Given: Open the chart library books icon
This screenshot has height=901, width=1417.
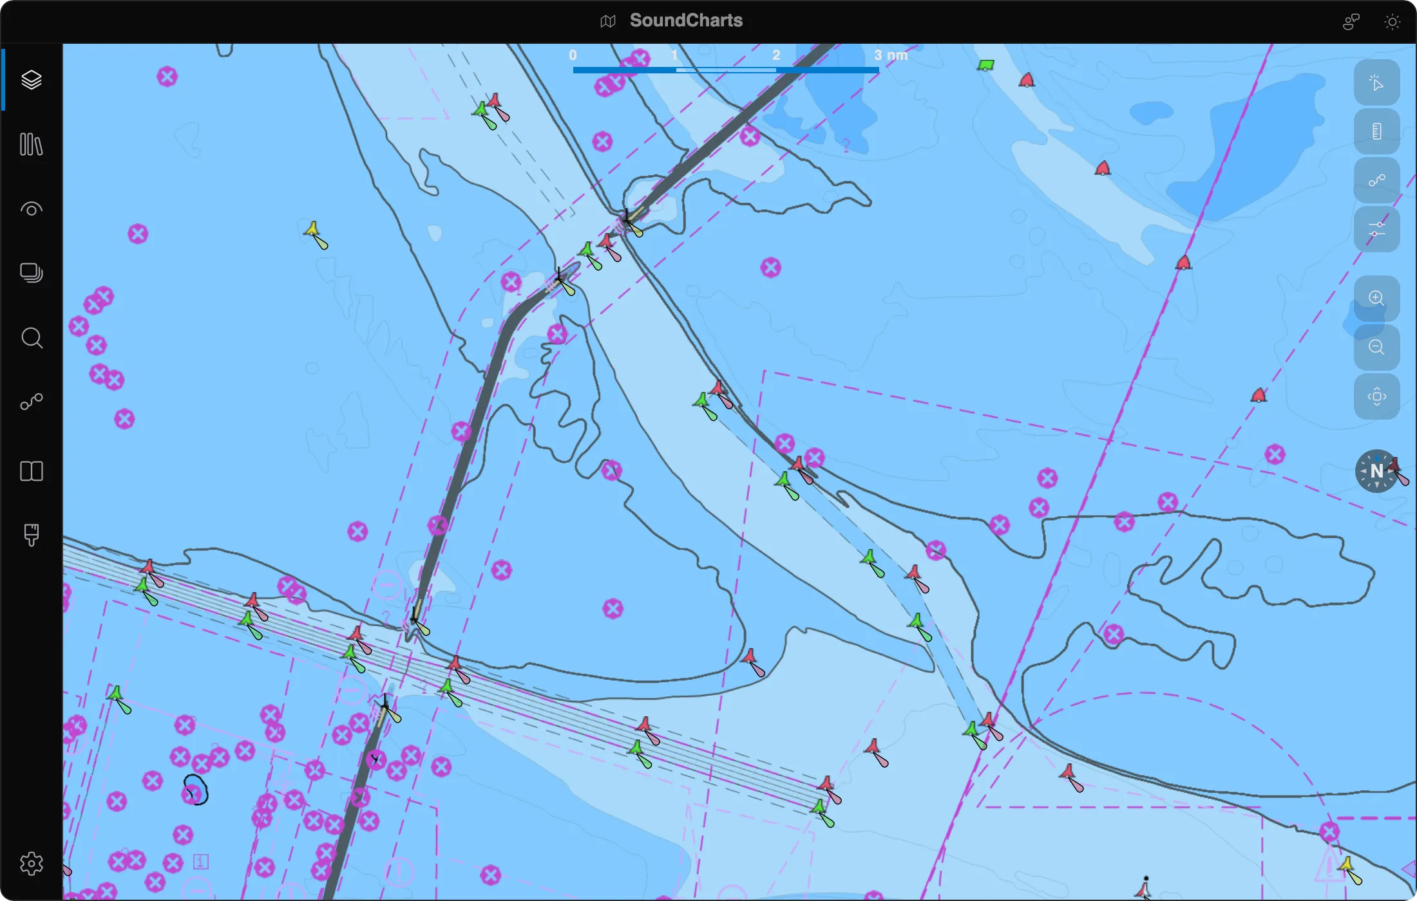Looking at the screenshot, I should pyautogui.click(x=32, y=144).
